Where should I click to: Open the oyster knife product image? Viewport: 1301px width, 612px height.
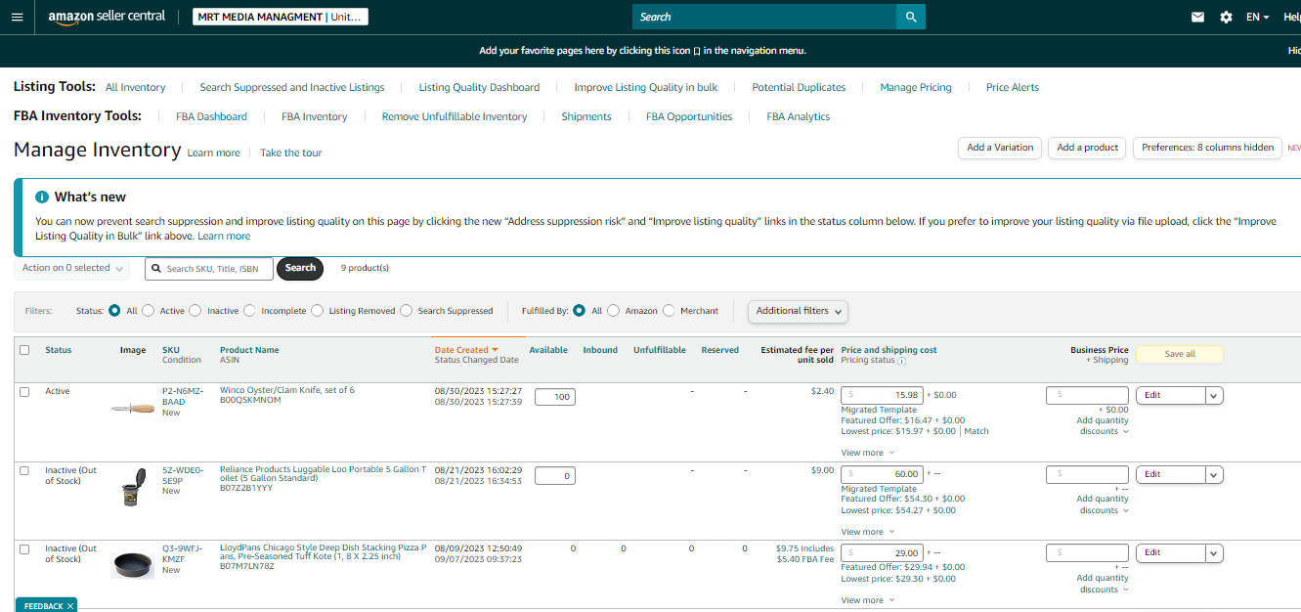(133, 410)
